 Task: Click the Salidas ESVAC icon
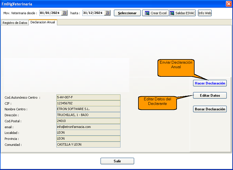point(172,13)
